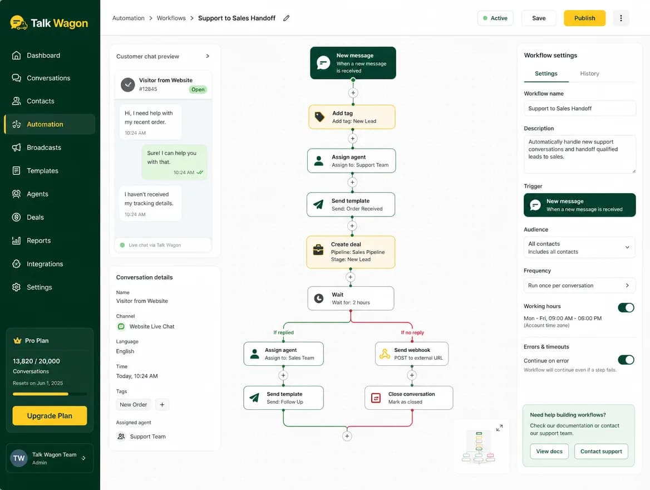This screenshot has height=490, width=650.
Task: Click the Workflow name input field
Action: (x=579, y=108)
